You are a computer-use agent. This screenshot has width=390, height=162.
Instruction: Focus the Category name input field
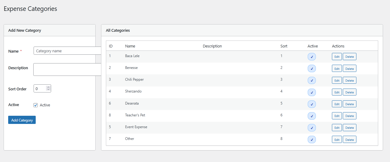point(67,51)
